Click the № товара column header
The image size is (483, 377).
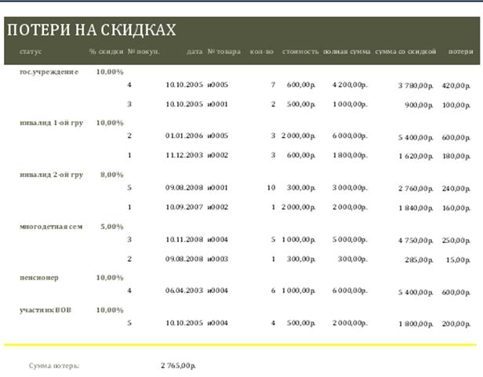[x=223, y=52]
